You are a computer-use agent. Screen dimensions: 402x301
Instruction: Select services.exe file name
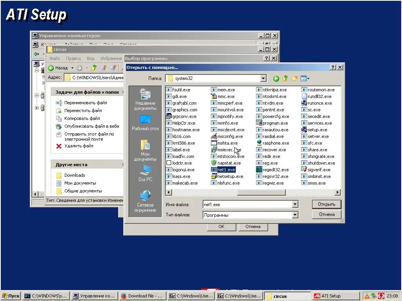click(x=320, y=123)
